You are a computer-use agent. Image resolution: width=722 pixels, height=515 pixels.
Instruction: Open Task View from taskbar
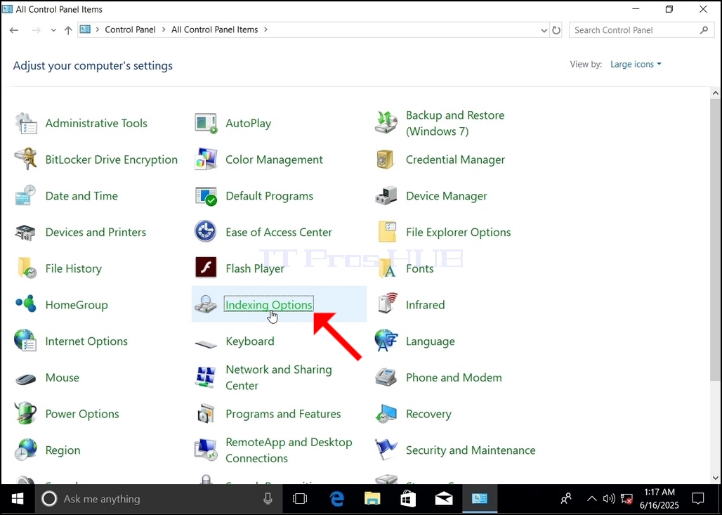(x=300, y=498)
